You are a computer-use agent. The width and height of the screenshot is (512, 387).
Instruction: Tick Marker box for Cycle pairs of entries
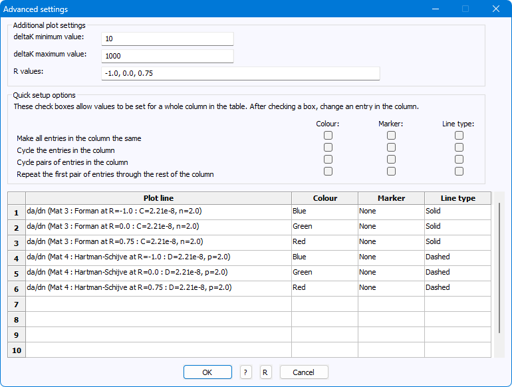(391, 159)
